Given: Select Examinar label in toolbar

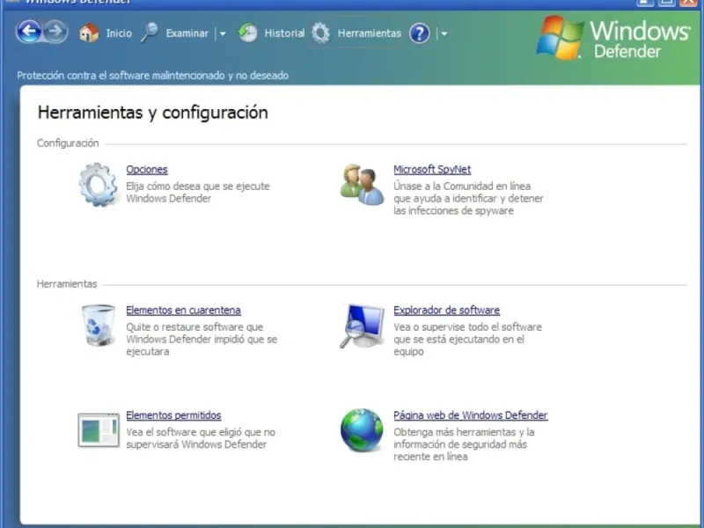Looking at the screenshot, I should 187,33.
